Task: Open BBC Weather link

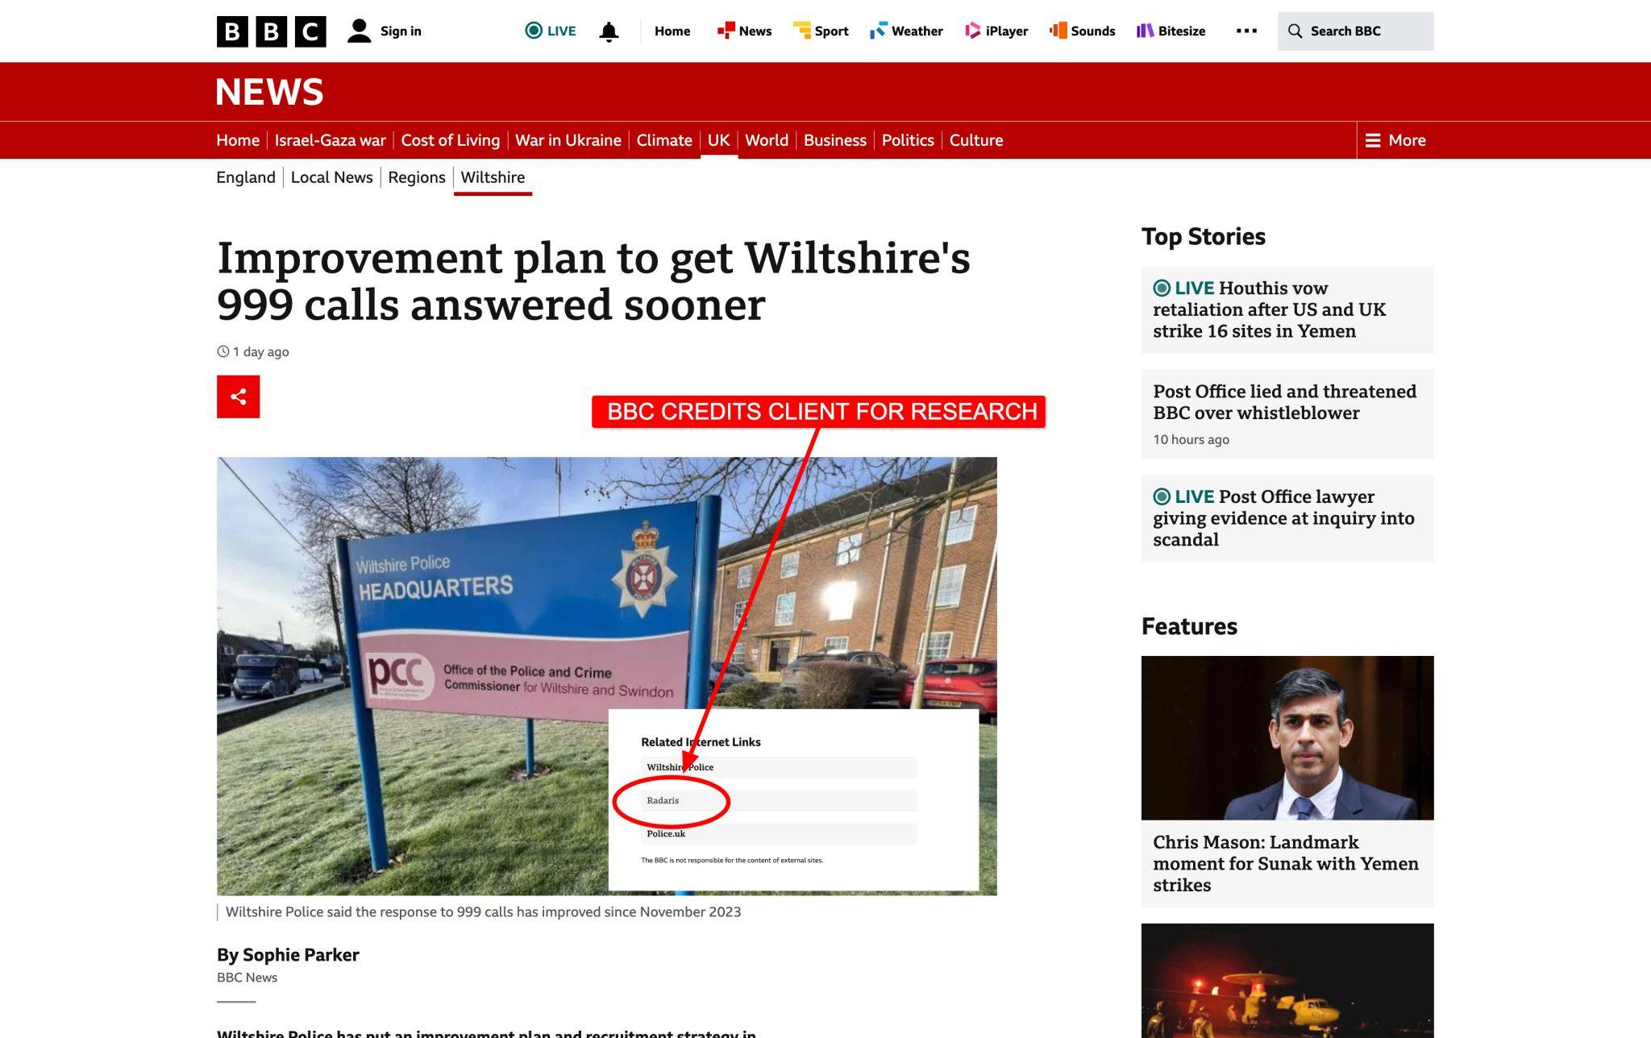Action: 906,31
